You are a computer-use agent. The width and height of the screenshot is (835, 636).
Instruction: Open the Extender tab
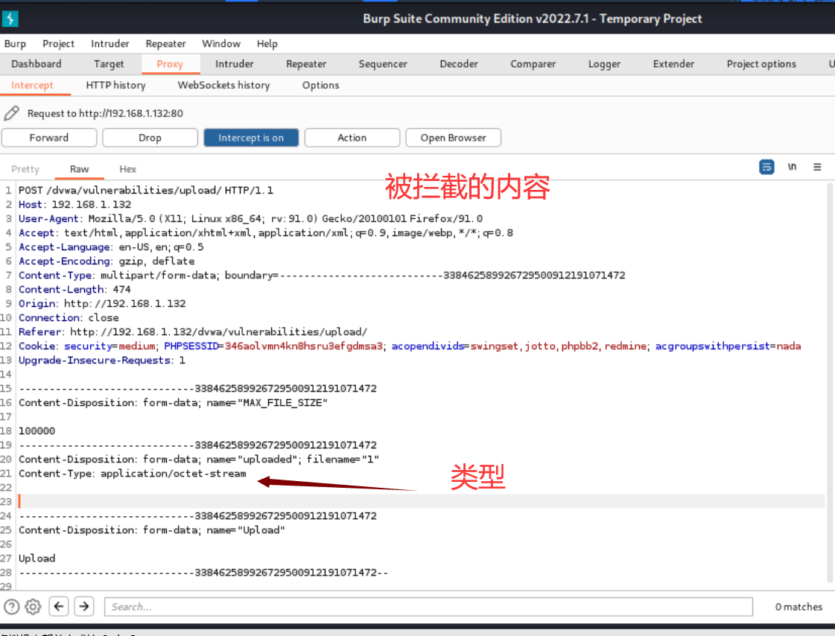[673, 64]
